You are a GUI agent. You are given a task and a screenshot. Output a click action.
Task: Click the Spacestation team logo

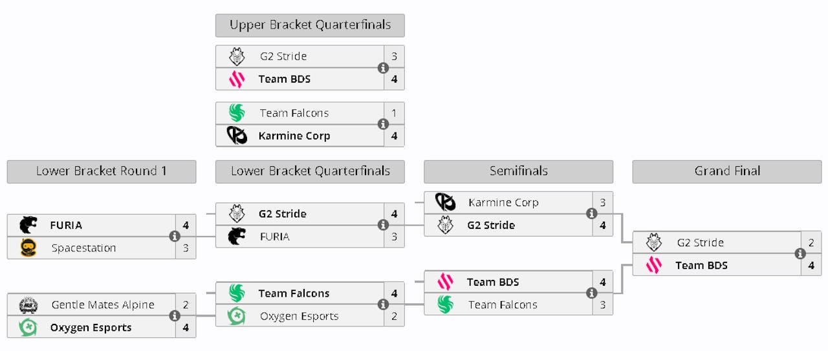pyautogui.click(x=28, y=248)
